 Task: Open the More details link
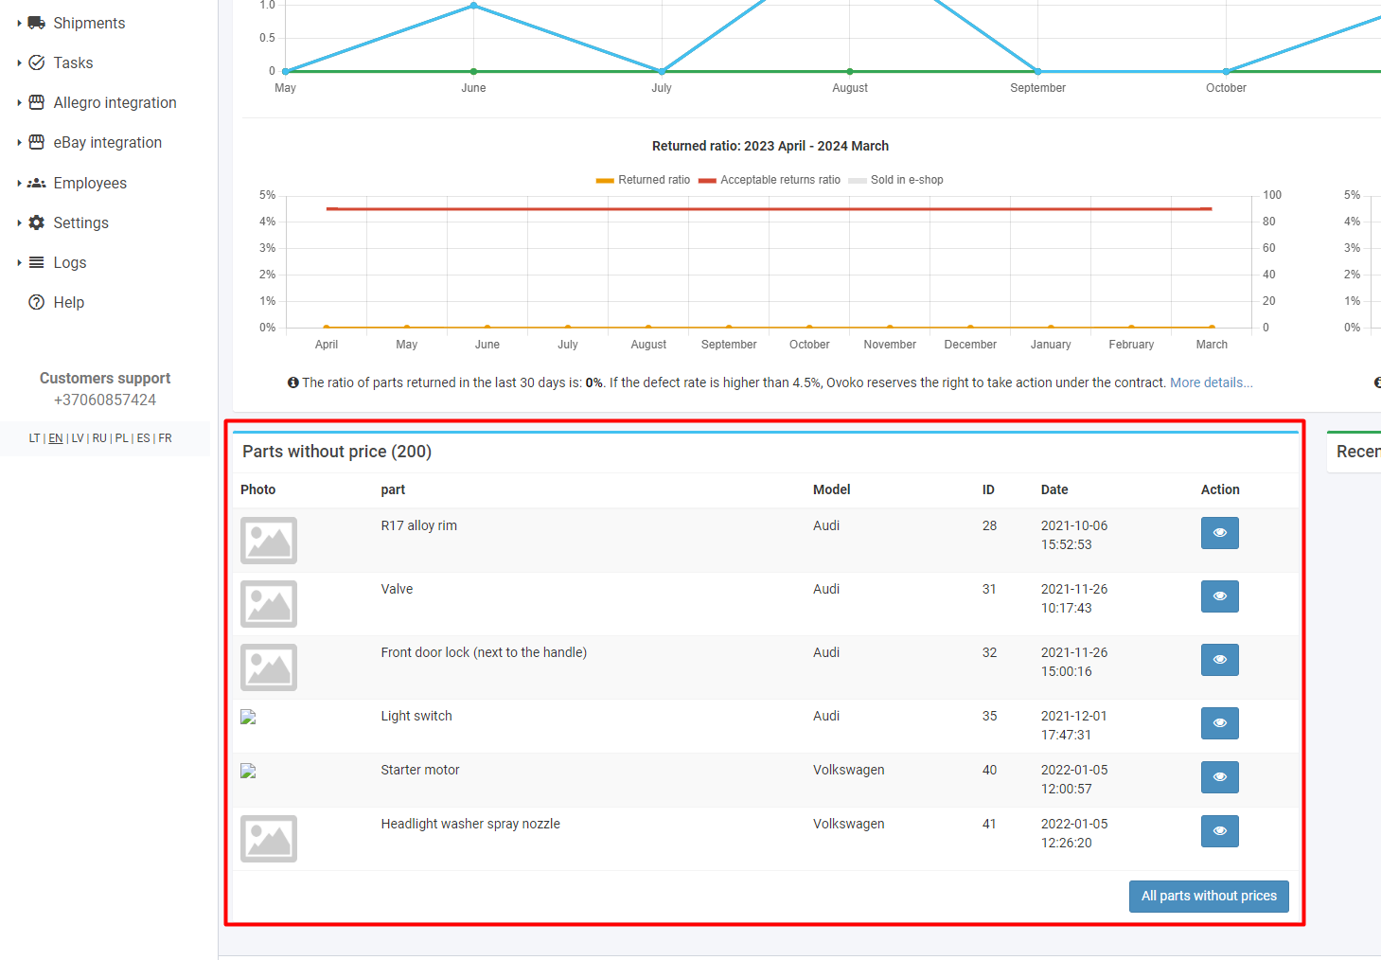click(x=1211, y=382)
